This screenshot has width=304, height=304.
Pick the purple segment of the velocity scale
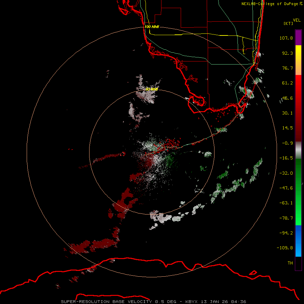coord(298,37)
